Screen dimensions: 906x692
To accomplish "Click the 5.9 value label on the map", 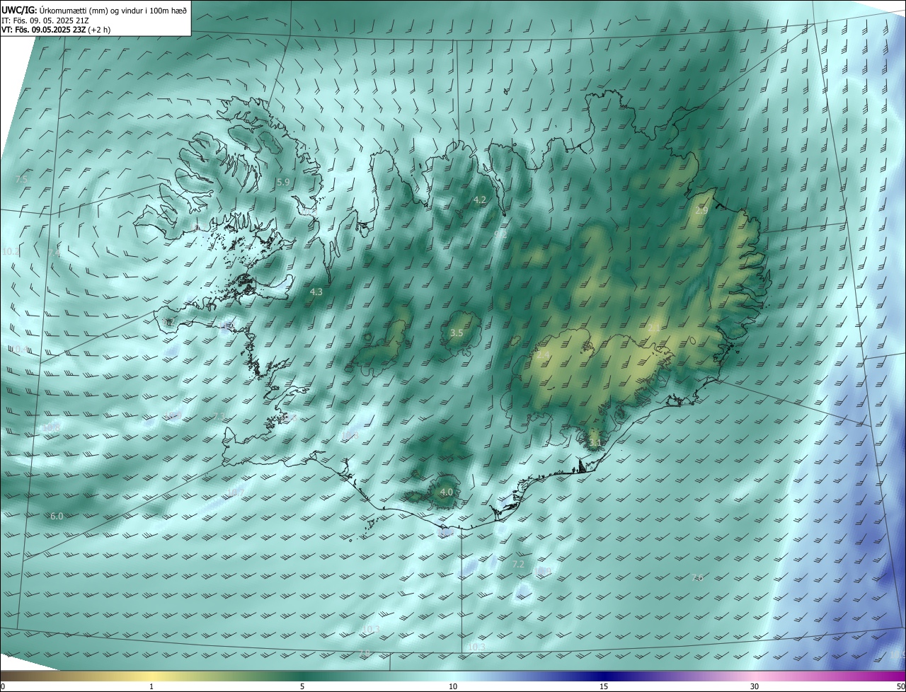I will (283, 182).
